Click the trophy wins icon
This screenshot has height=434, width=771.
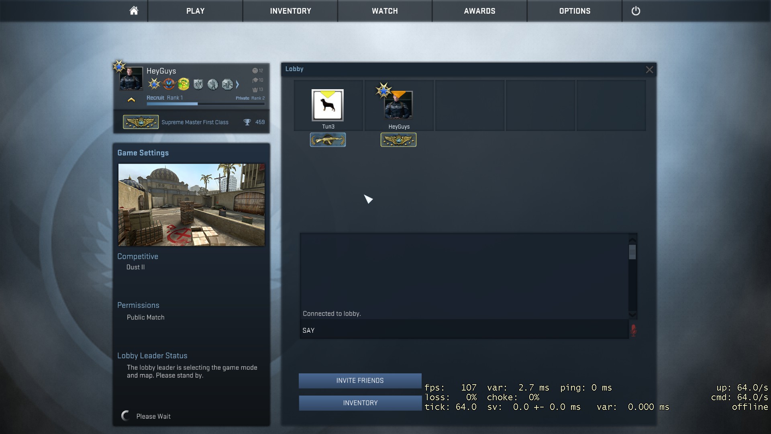coord(247,122)
